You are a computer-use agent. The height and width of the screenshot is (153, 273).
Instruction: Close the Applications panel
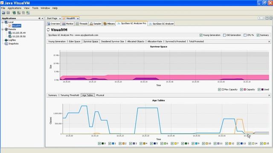tap(42, 18)
